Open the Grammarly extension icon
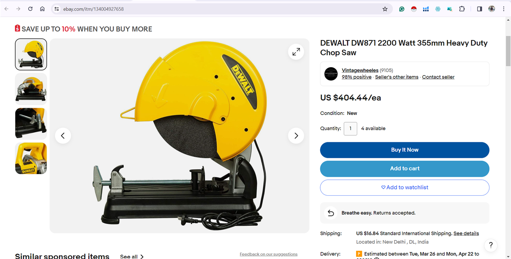This screenshot has height=259, width=511. click(x=402, y=9)
